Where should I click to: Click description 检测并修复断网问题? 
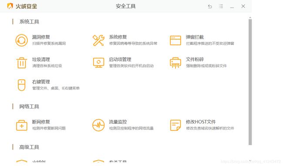click(49, 128)
